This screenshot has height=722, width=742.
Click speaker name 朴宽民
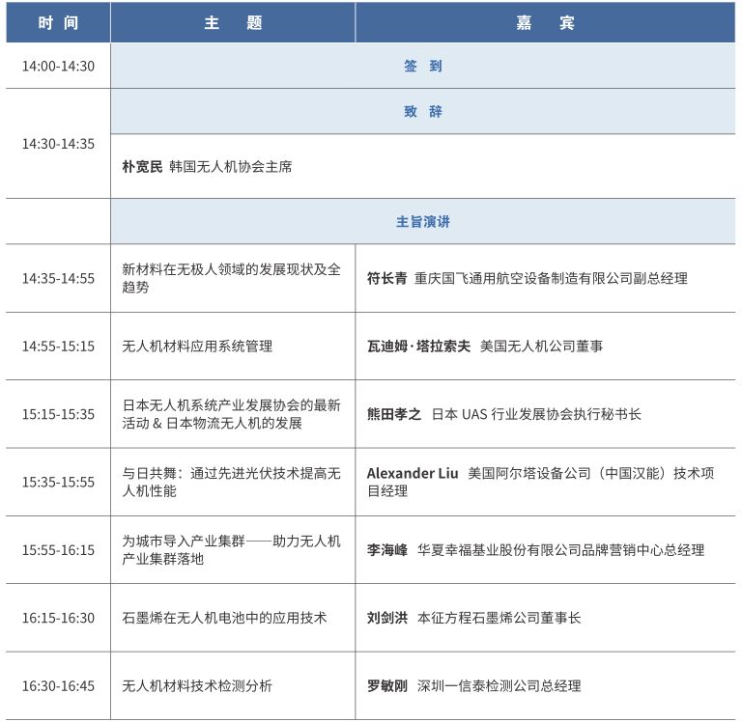[142, 166]
